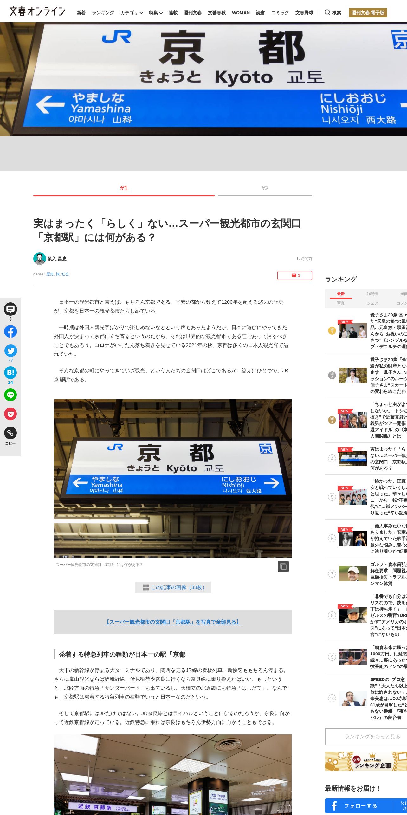The width and height of the screenshot is (407, 815).
Task: Open コミック in the navigation
Action: (280, 13)
